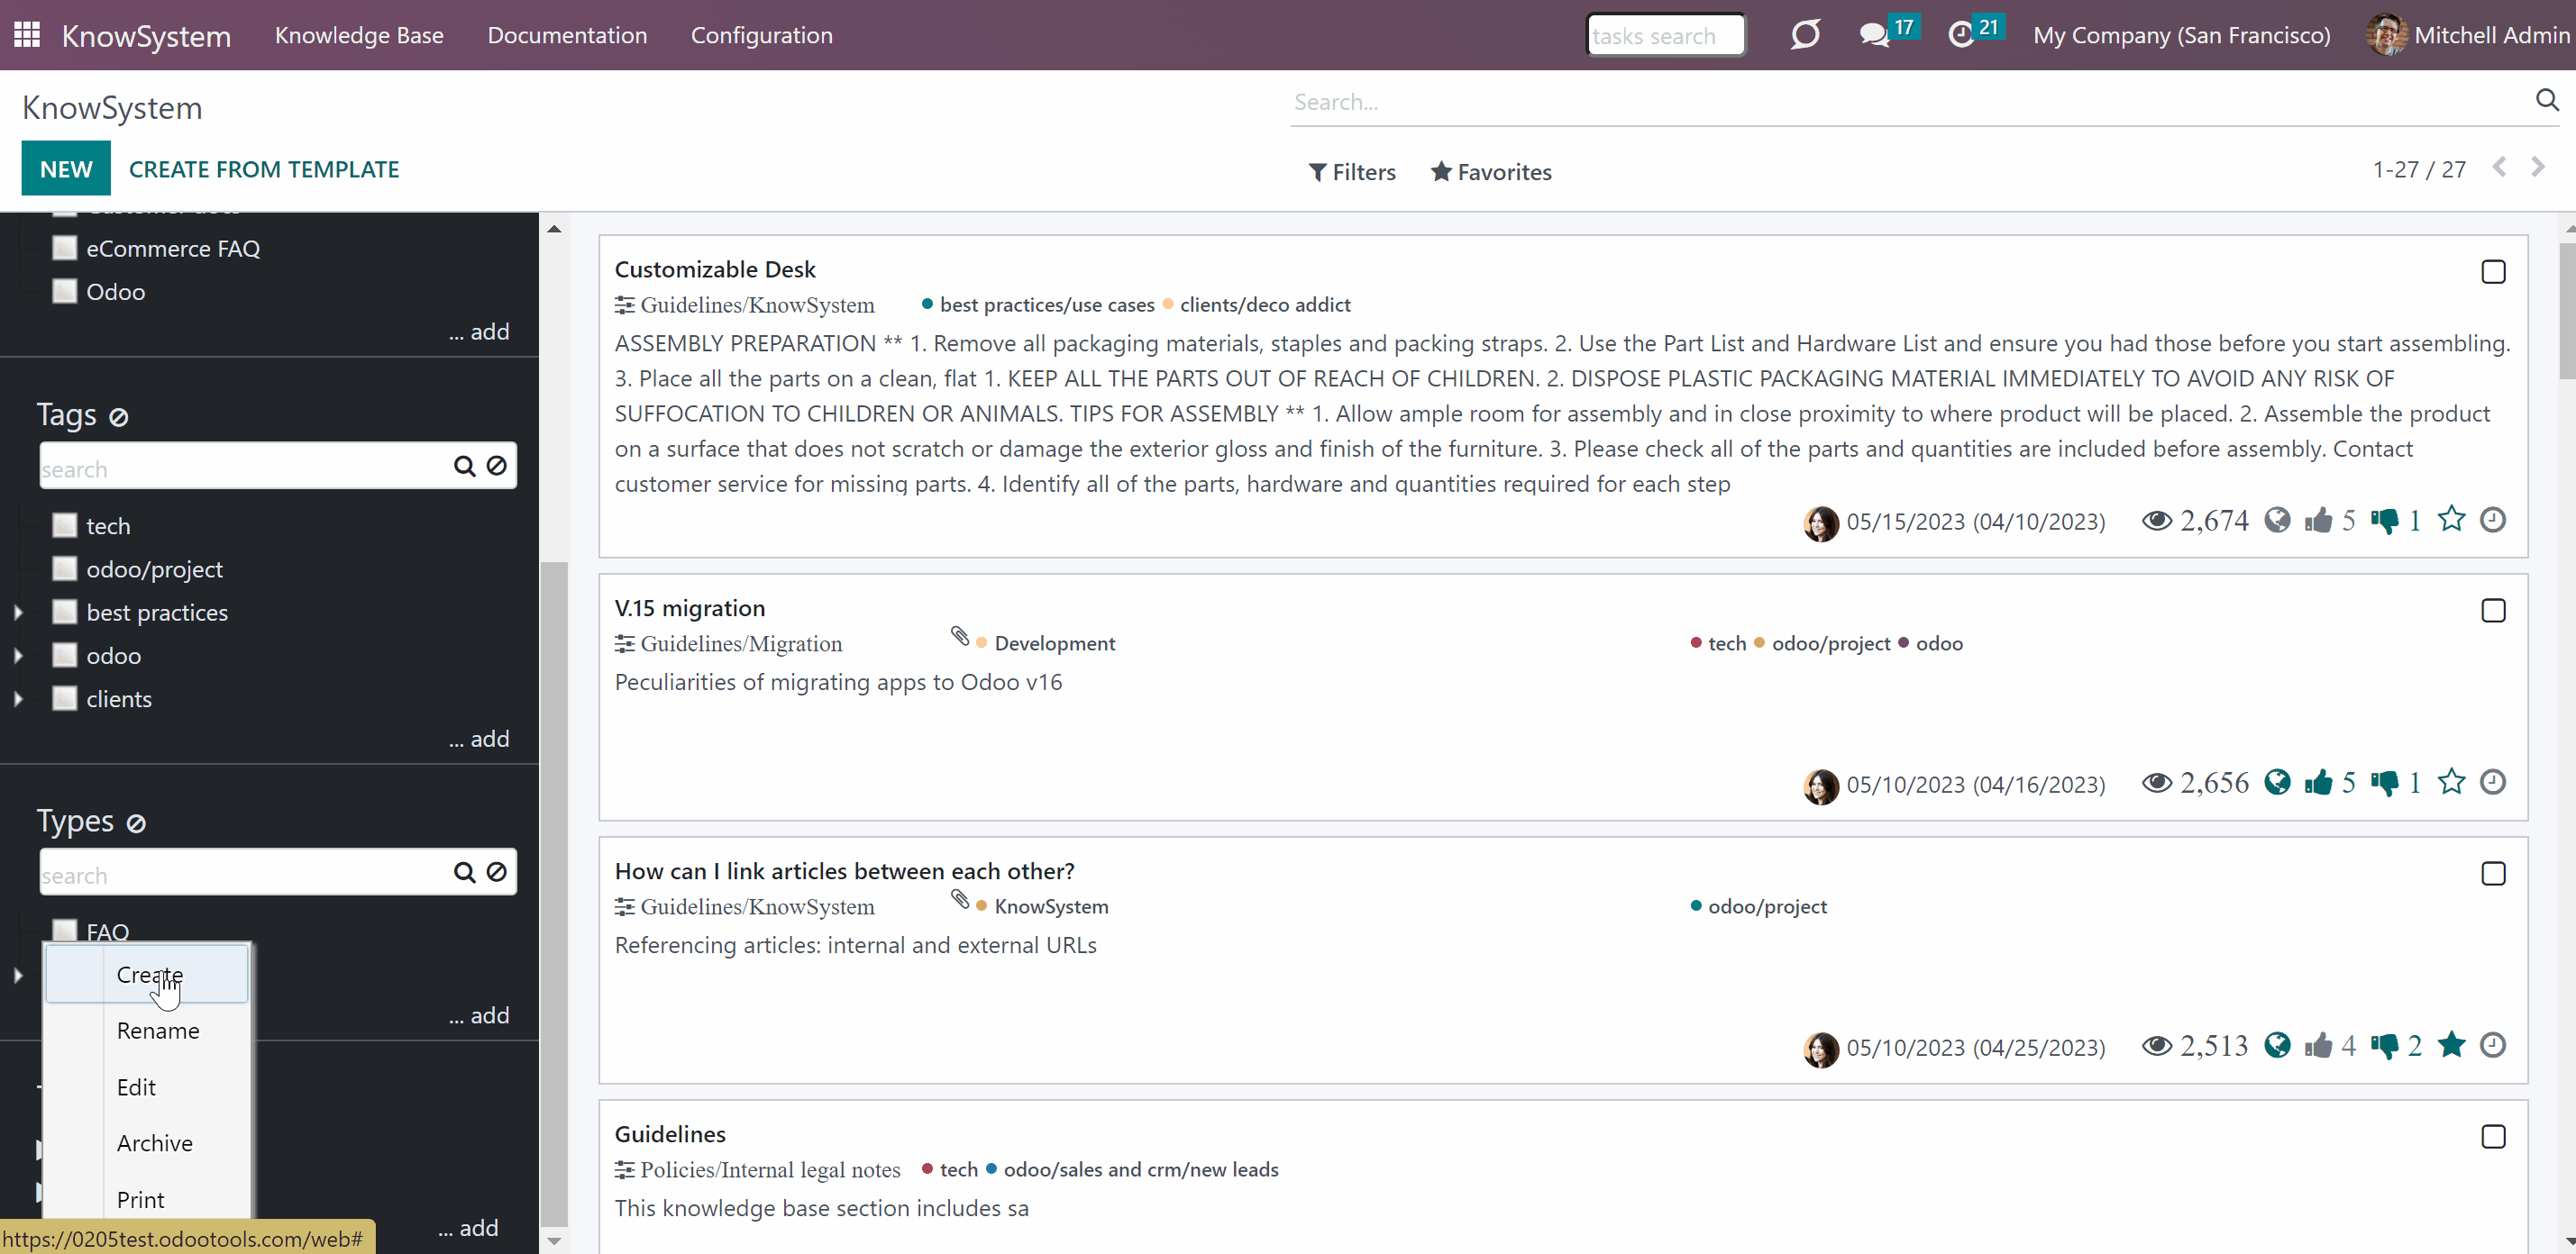Click the clear icon next to Tags heading

(119, 417)
